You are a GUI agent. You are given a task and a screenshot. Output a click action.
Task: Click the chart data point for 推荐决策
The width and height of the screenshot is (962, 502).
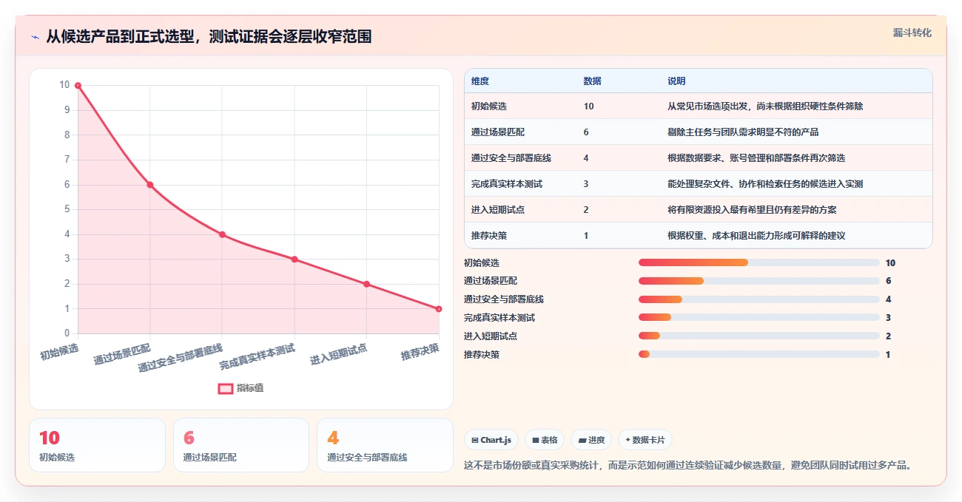click(x=439, y=309)
